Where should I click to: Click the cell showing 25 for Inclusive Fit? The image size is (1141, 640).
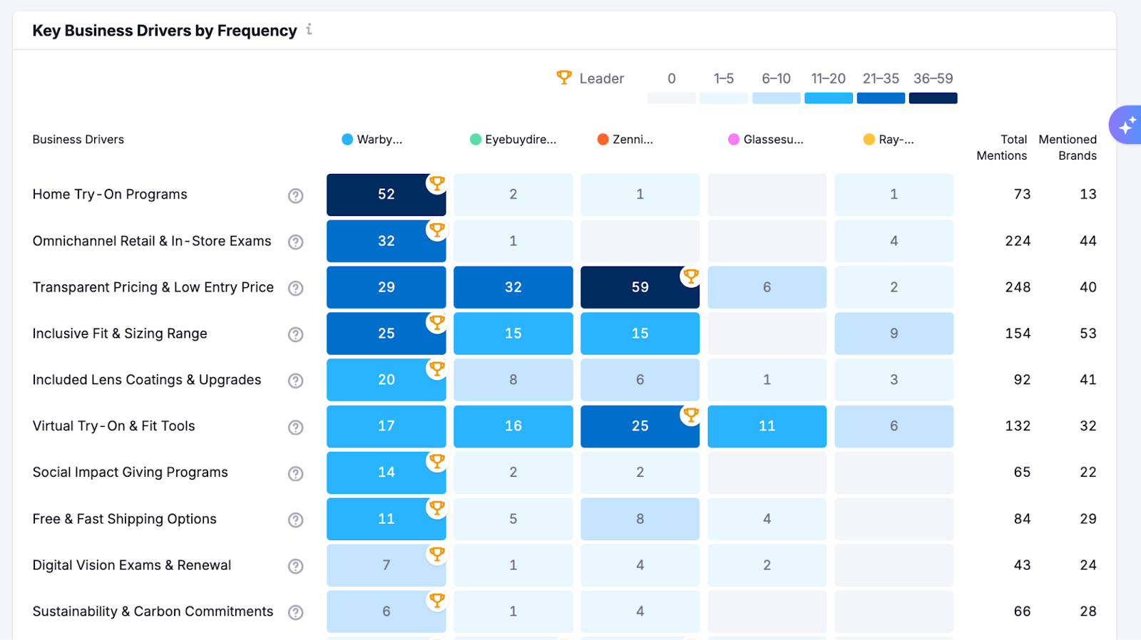point(386,334)
